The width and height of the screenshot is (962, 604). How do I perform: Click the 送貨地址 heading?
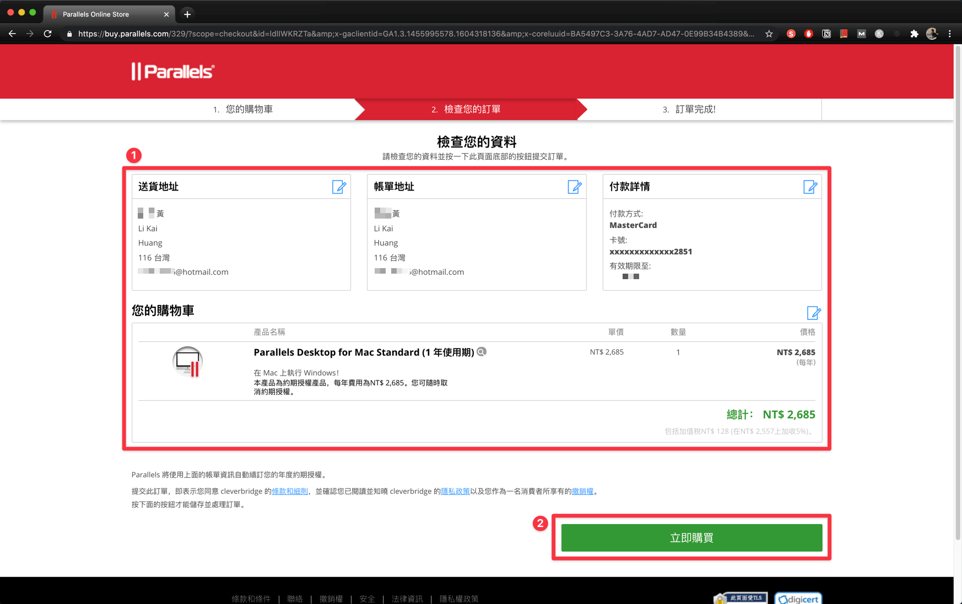click(158, 187)
